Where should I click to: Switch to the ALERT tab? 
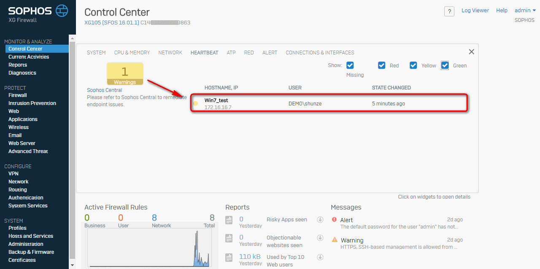(x=270, y=53)
